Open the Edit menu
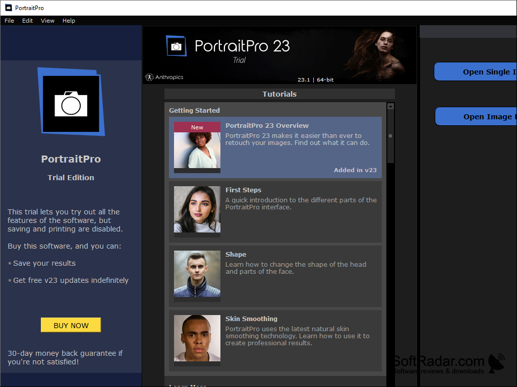This screenshot has width=517, height=387. (x=27, y=21)
